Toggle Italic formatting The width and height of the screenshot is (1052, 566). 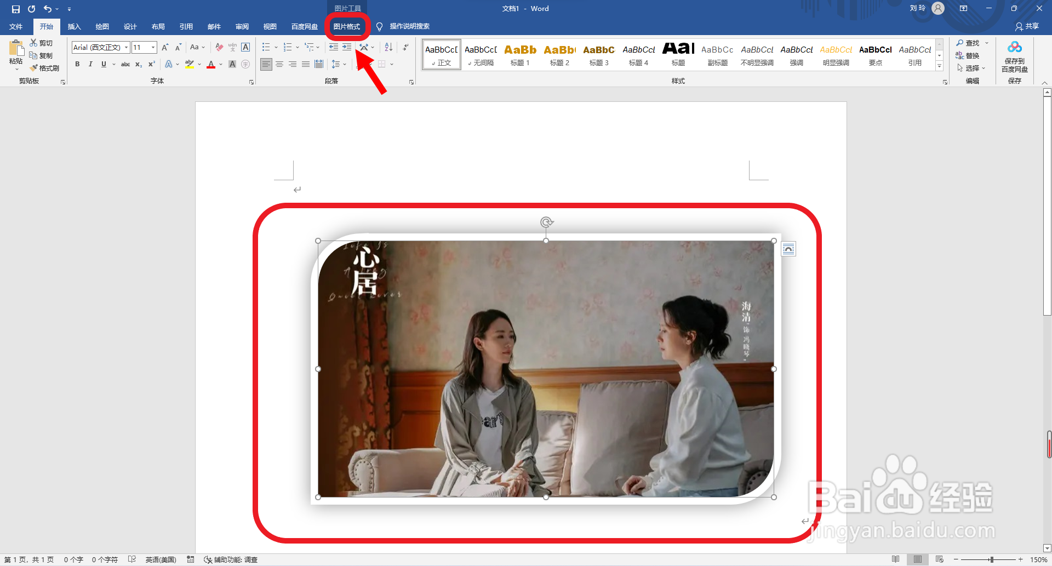tap(90, 64)
